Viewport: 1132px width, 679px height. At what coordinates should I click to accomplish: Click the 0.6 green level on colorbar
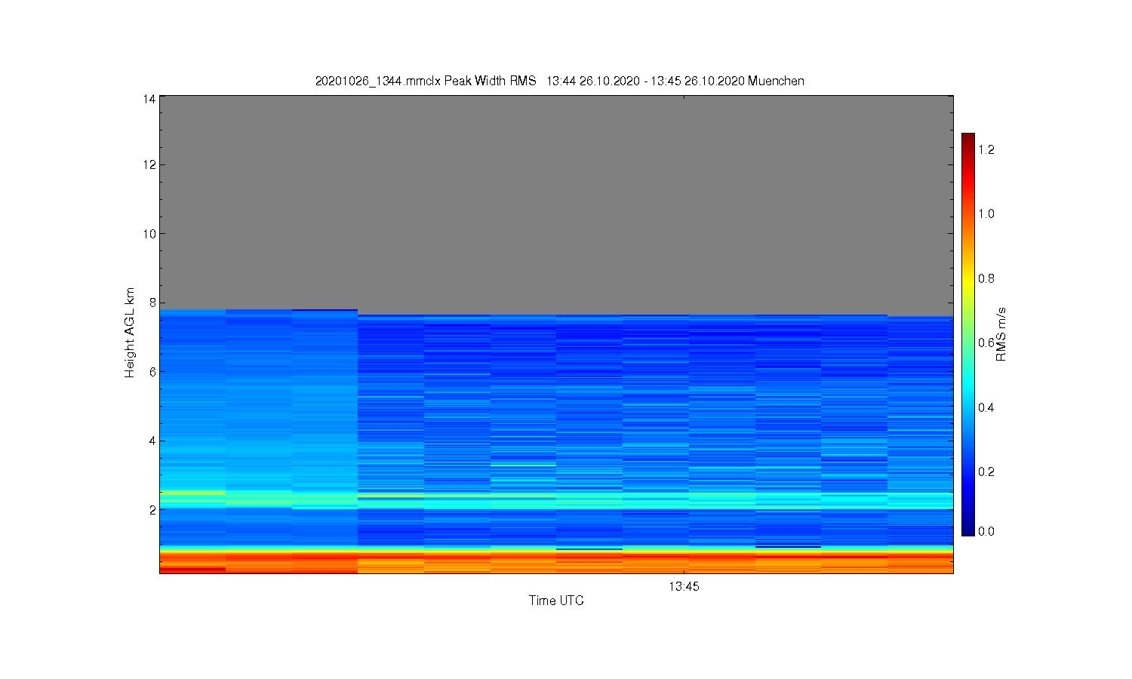[968, 343]
